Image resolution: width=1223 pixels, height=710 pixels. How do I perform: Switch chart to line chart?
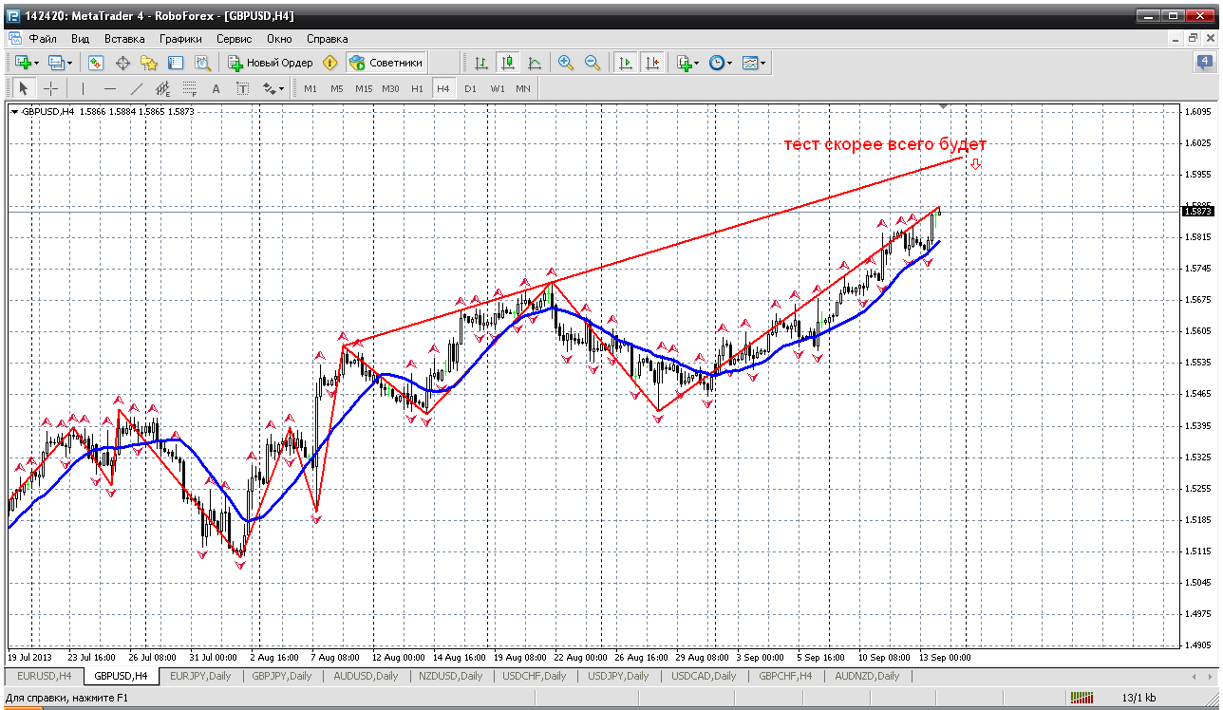[x=535, y=63]
